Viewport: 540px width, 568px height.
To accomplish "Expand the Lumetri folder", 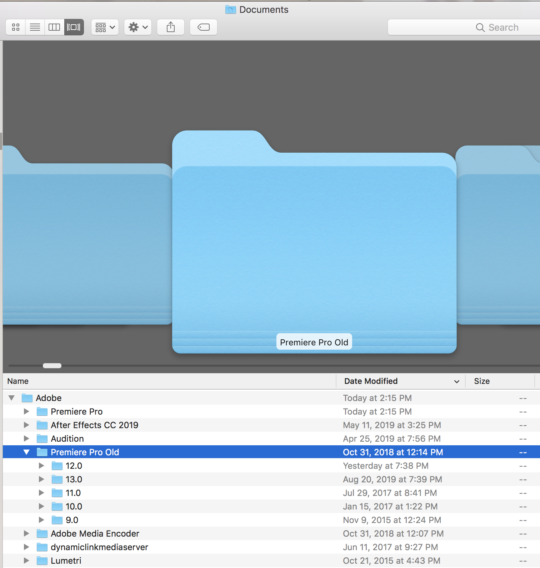I will coord(26,561).
